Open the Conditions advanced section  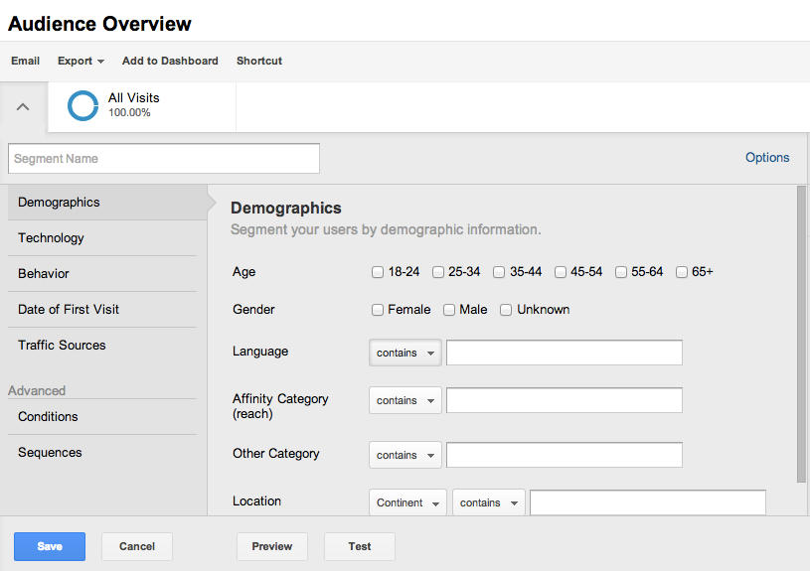[48, 416]
